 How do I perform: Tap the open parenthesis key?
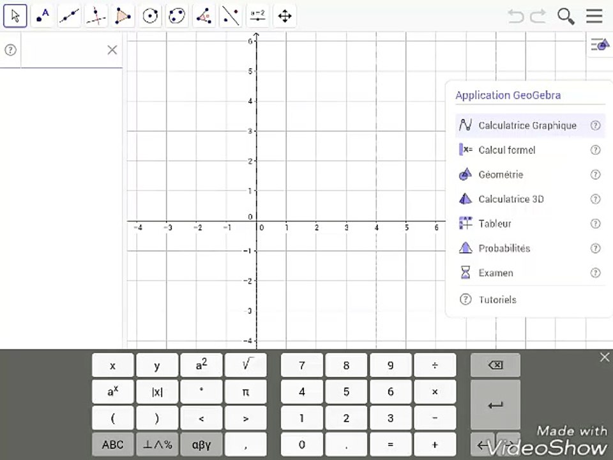112,418
